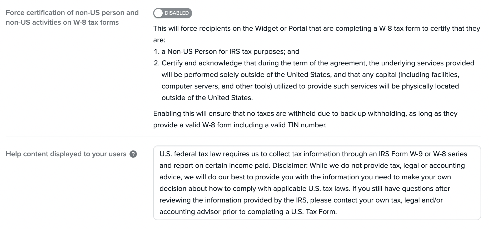The height and width of the screenshot is (229, 489).
Task: Click the help question mark icon
Action: (133, 154)
